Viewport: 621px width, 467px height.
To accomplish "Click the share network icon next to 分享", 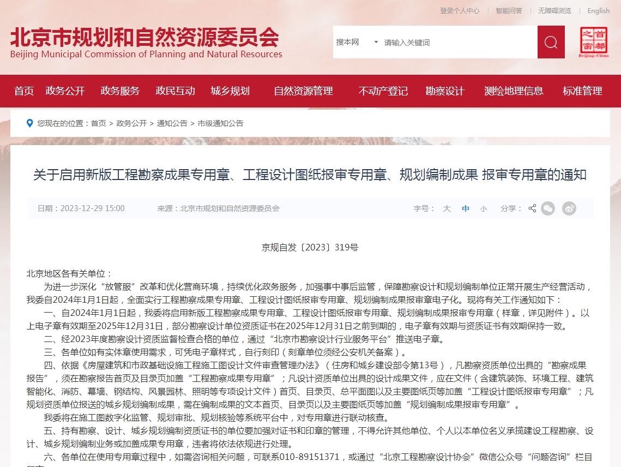I will pos(532,208).
